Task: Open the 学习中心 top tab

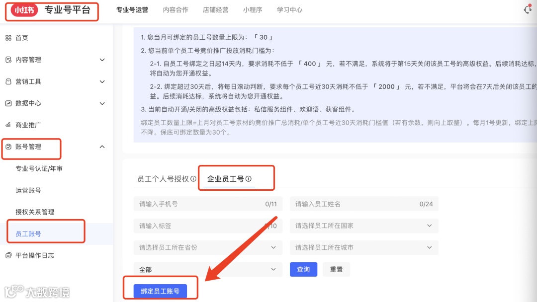Action: [289, 10]
